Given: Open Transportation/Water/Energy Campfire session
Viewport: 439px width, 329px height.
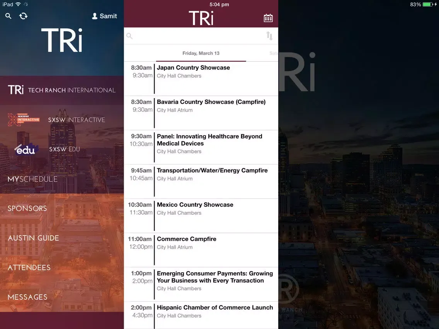Looking at the screenshot, I should pyautogui.click(x=201, y=181).
